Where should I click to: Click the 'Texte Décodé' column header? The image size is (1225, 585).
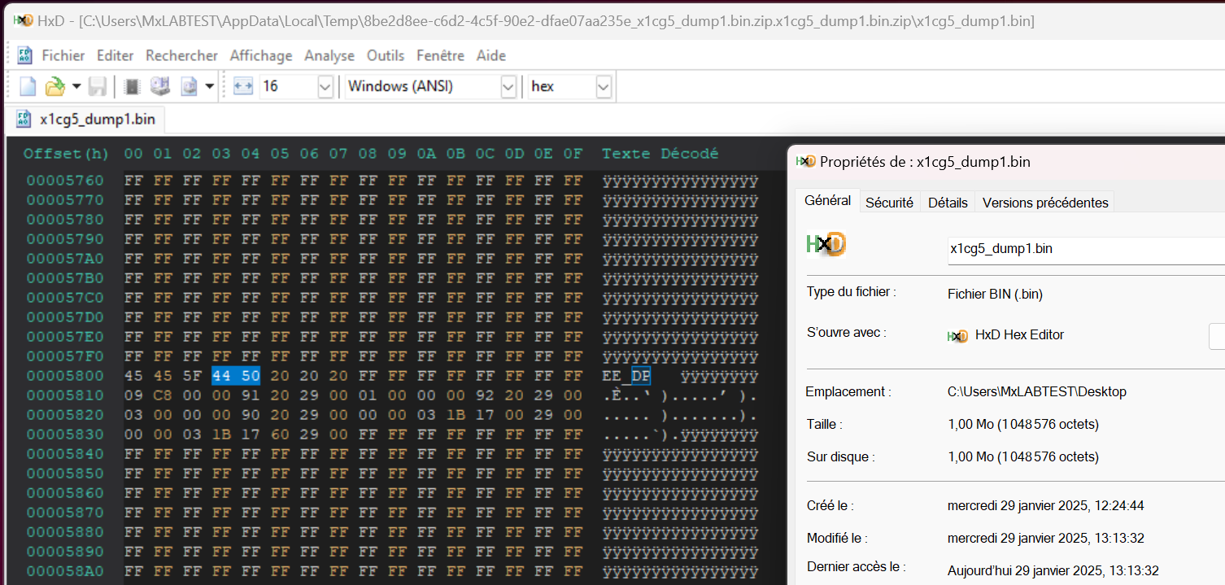pyautogui.click(x=660, y=154)
